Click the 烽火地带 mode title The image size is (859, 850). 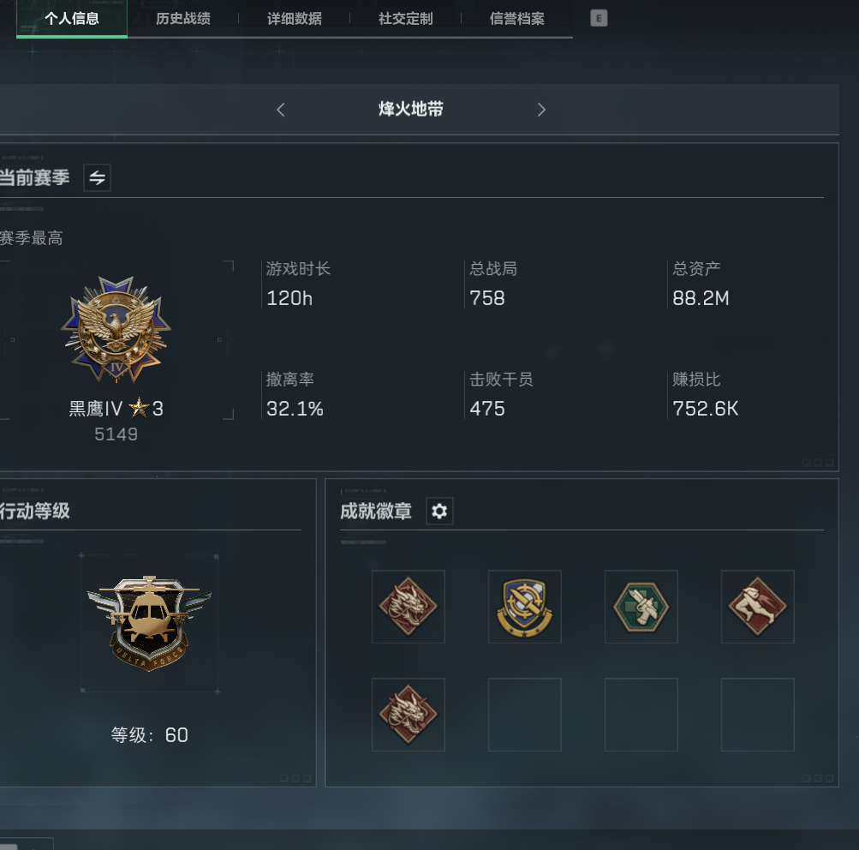tap(411, 109)
